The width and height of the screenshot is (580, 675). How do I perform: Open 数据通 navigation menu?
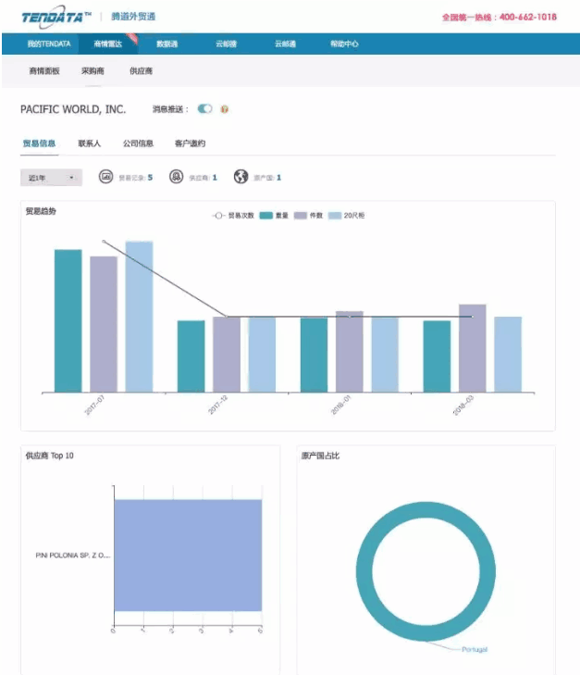(167, 44)
